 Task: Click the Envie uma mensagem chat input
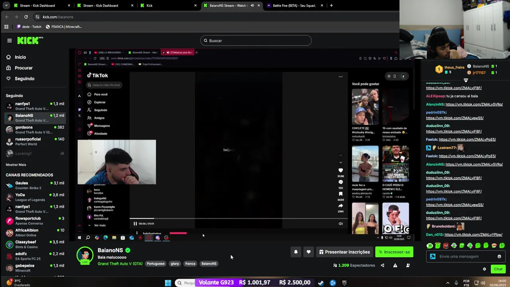(x=466, y=256)
